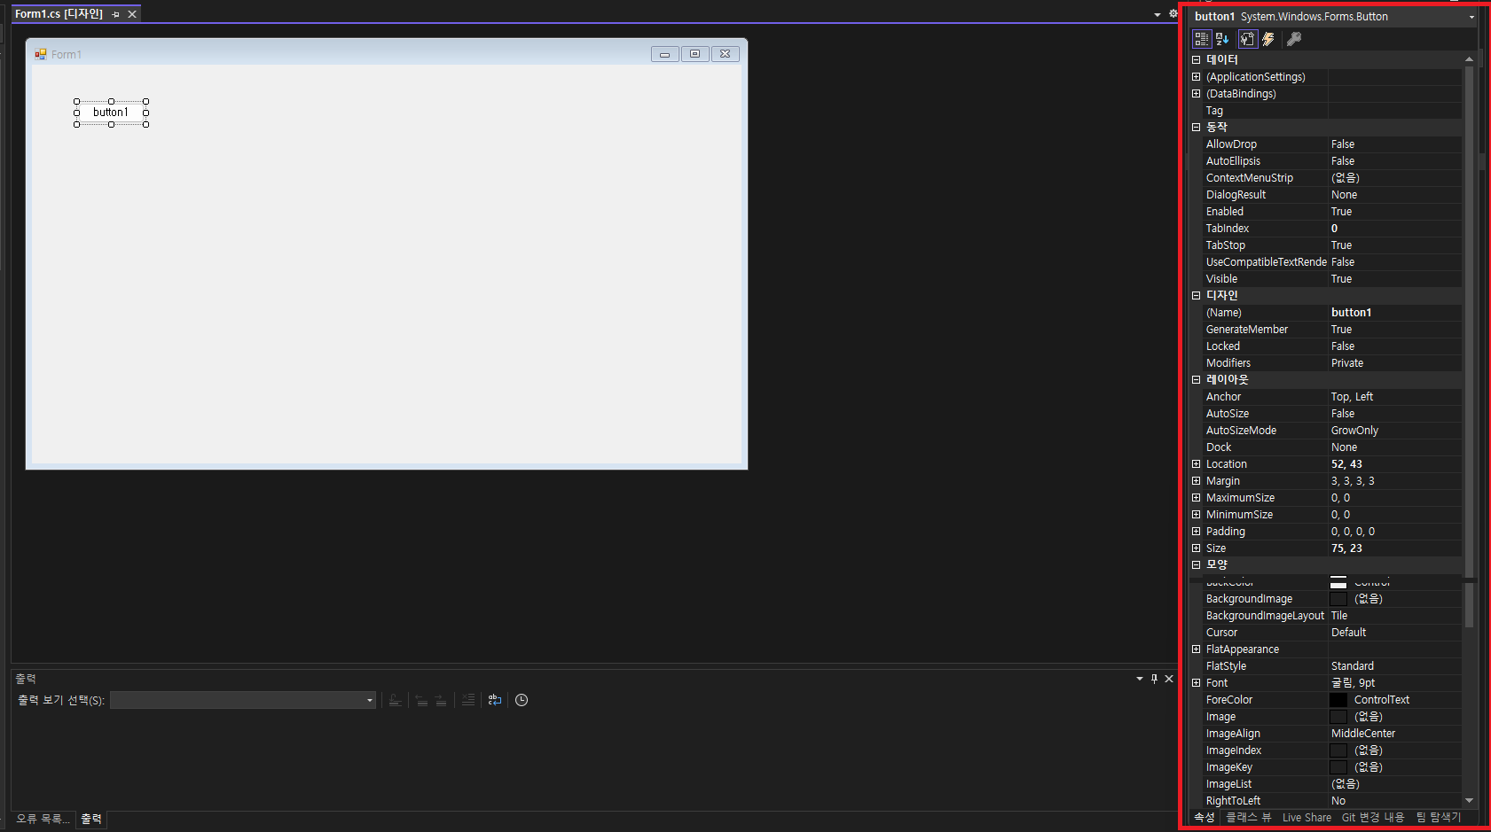Click the ForeColor ControlText color swatch
The height and width of the screenshot is (832, 1491).
tap(1338, 699)
